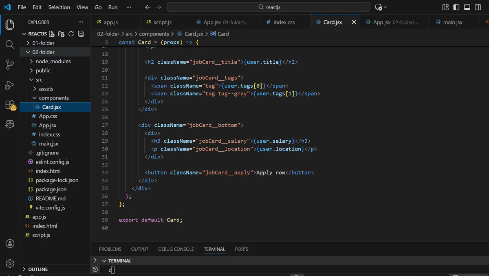
Task: Open the Copilot chat icon in activity bar
Action: click(10, 124)
